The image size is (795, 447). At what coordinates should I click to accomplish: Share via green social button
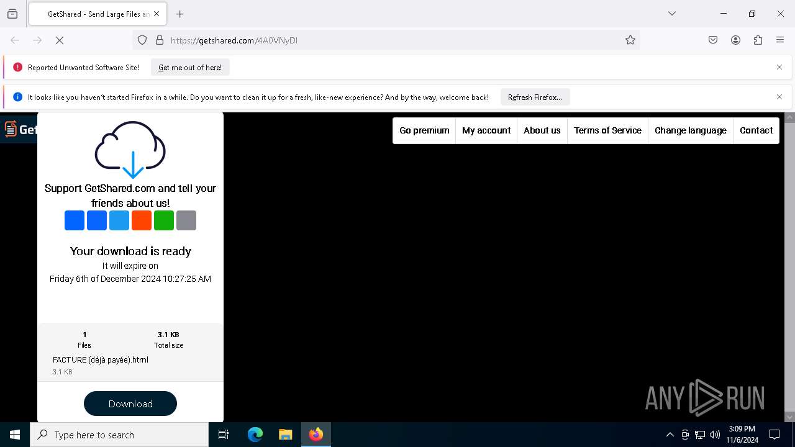[164, 220]
